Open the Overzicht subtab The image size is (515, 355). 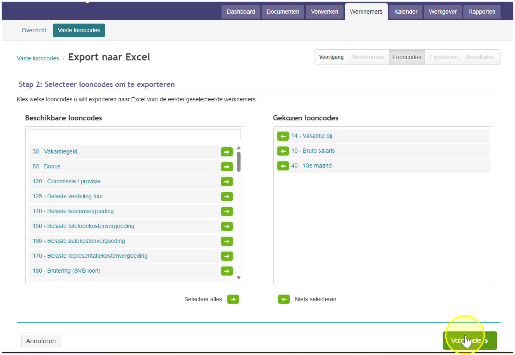click(34, 30)
